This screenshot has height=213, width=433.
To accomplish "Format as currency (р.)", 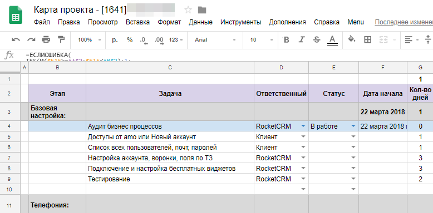I will tap(115, 40).
